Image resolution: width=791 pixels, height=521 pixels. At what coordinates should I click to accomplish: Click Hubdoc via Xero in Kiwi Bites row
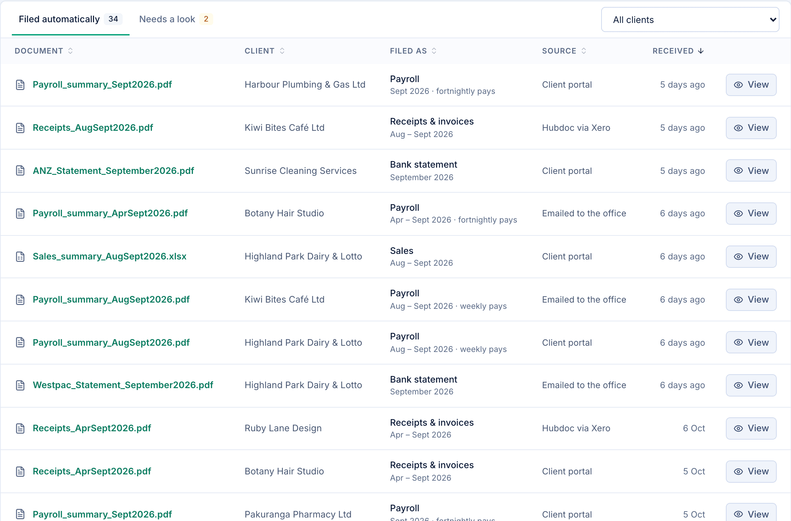pyautogui.click(x=576, y=128)
